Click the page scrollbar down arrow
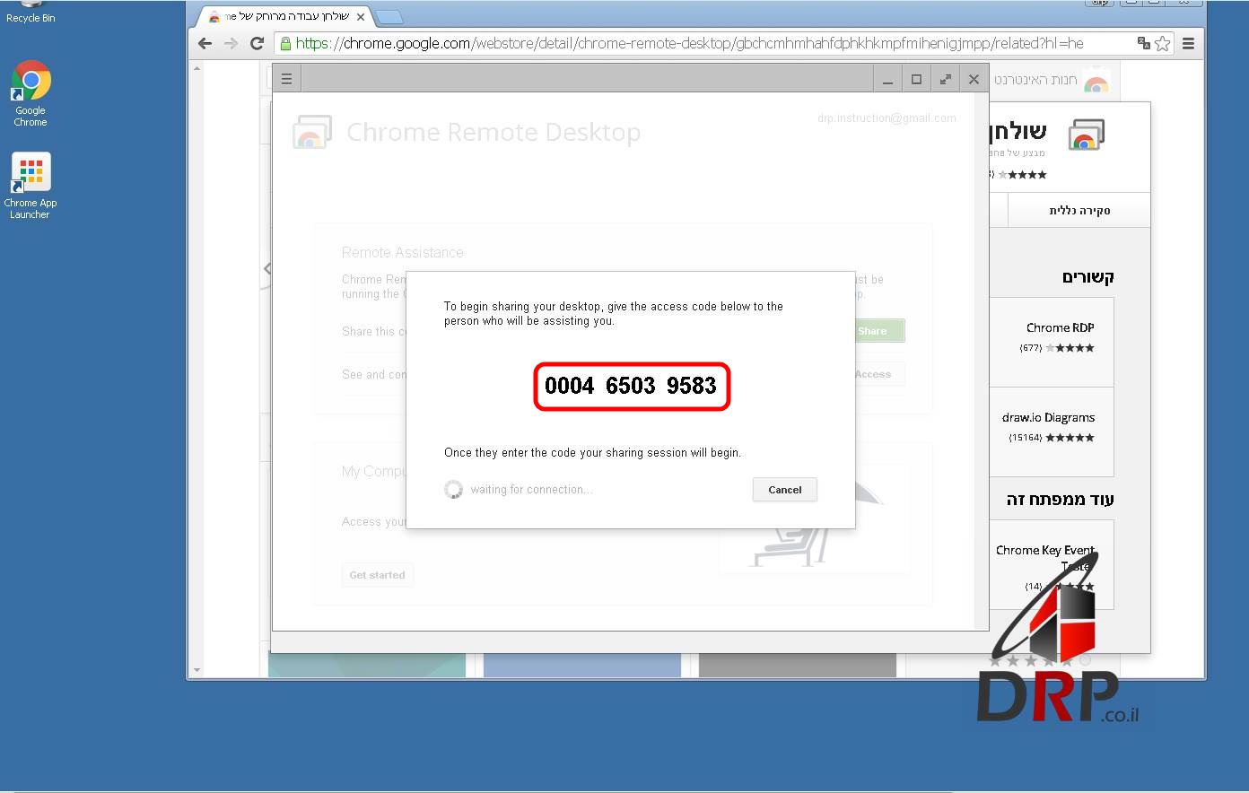This screenshot has height=793, width=1249. 197,670
